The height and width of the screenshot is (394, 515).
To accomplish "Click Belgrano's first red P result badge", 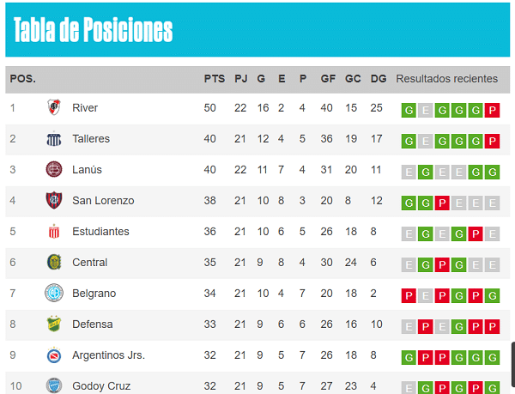I will (x=409, y=296).
